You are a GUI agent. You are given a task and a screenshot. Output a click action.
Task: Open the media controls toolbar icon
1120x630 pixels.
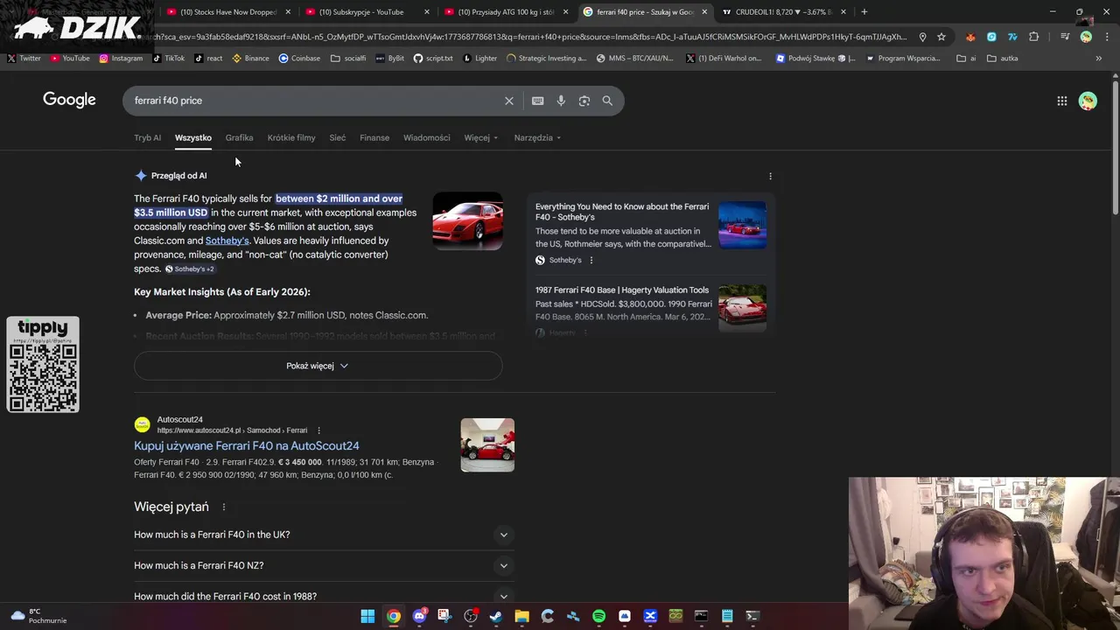click(x=1064, y=37)
